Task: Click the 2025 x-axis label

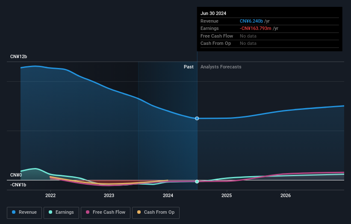Action: pos(227,195)
